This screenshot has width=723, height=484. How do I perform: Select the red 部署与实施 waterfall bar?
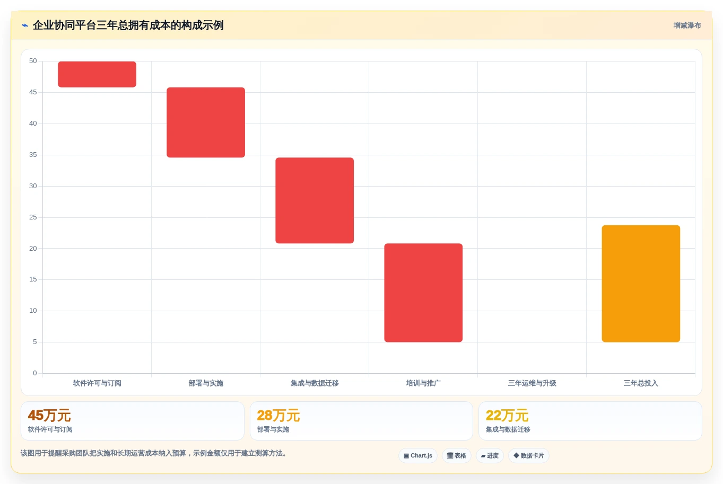(x=206, y=122)
